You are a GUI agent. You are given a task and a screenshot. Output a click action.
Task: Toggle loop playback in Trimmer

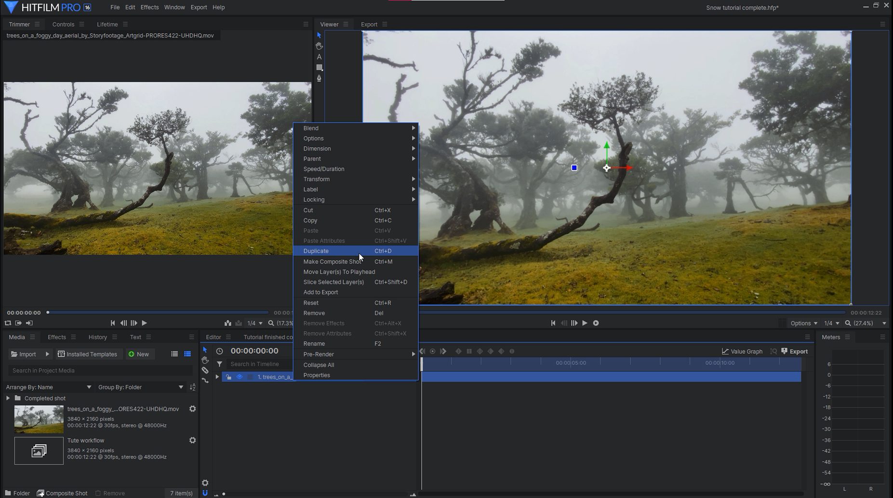(8, 323)
